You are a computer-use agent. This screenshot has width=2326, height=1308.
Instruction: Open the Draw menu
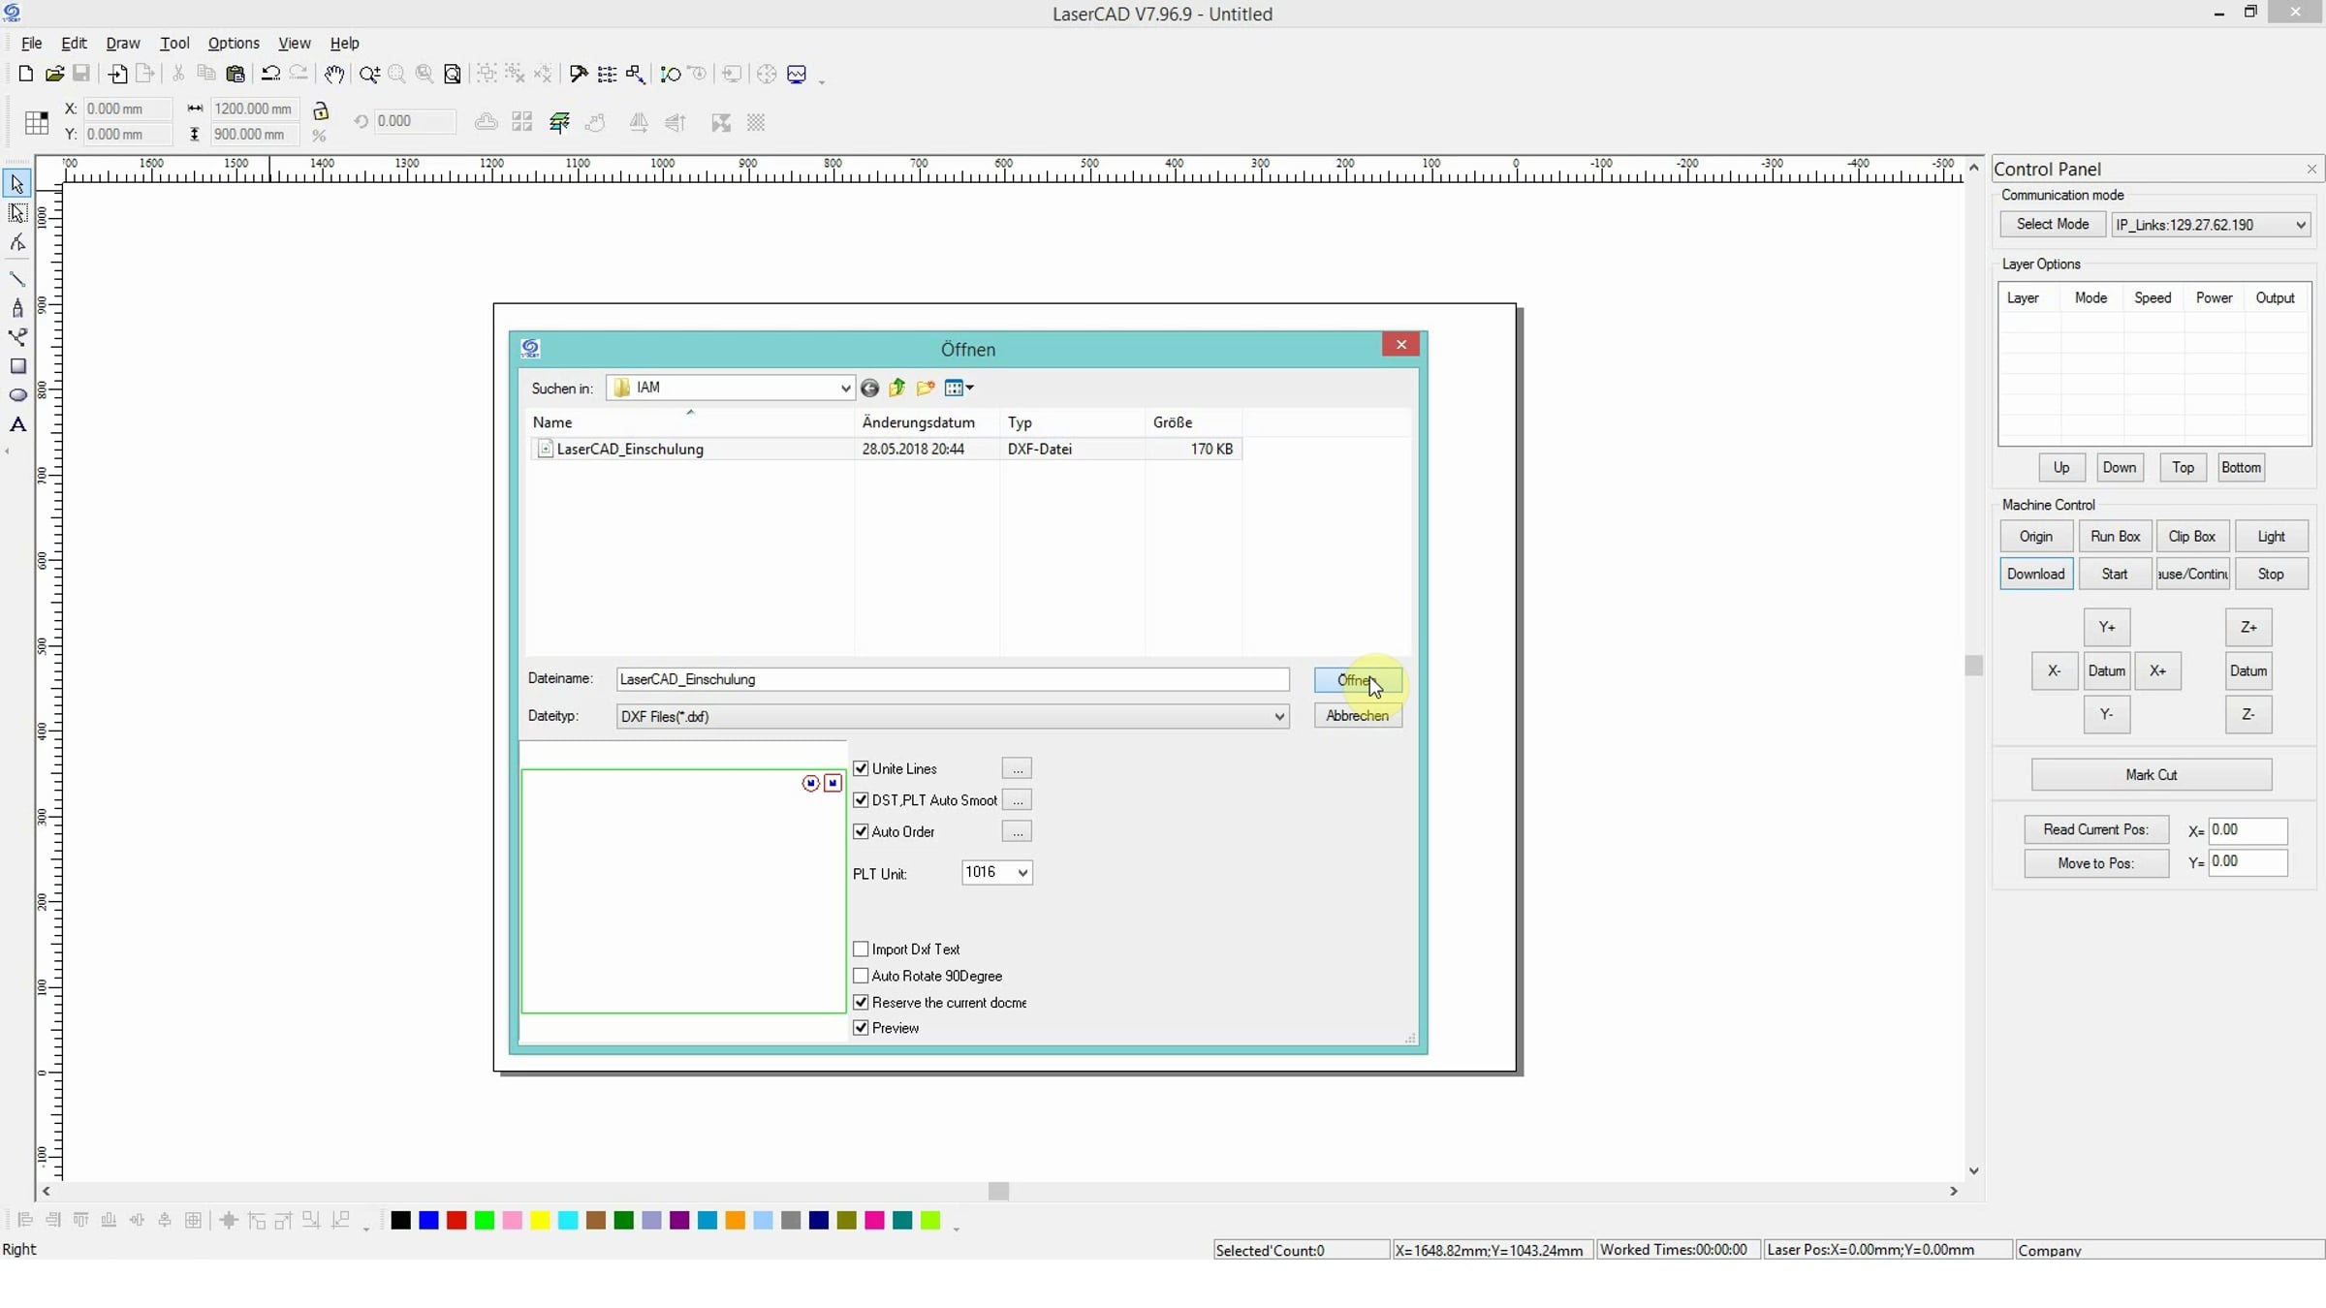[123, 43]
